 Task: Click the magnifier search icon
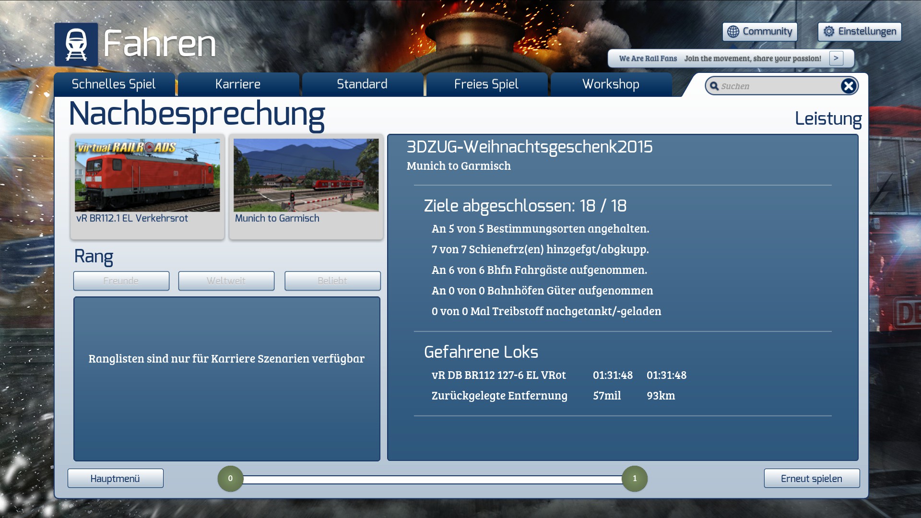(x=714, y=86)
